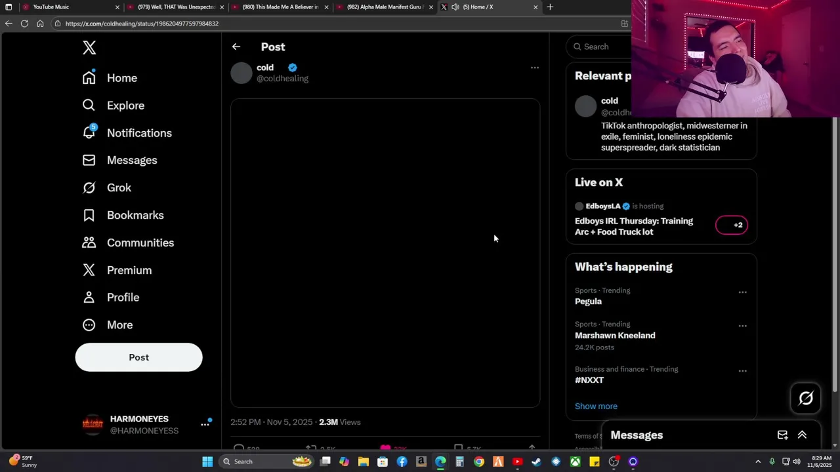Open the tab actions menu icon
Image resolution: width=840 pixels, height=472 pixels.
point(9,7)
